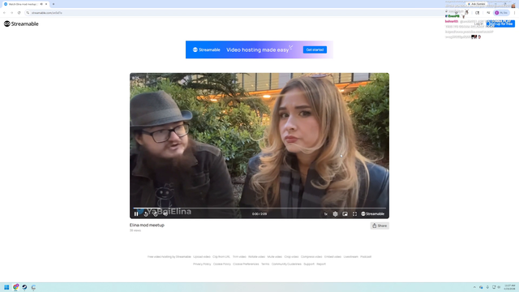The image size is (519, 292).
Task: Click the browser back arrow
Action: (4, 13)
